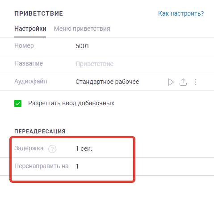Click the Разрешить ввод добавочных label text

[71, 103]
